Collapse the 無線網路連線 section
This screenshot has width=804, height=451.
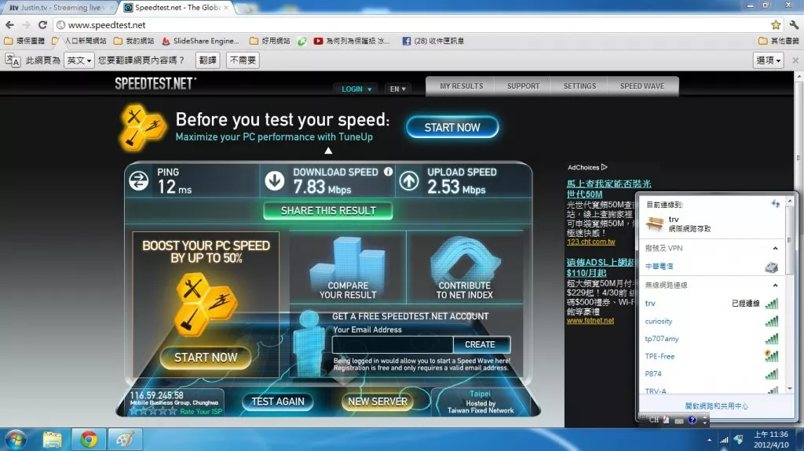click(x=775, y=285)
